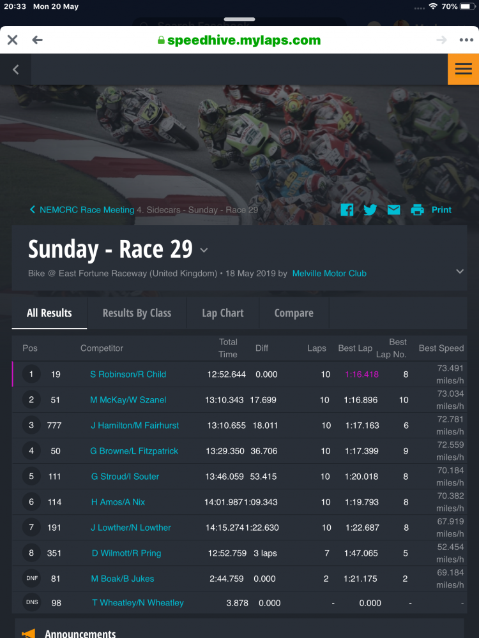Select the Compare tab
479x638 pixels.
[294, 313]
